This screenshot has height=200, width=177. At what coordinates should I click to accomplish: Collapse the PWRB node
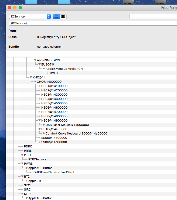pyautogui.click(x=22, y=164)
